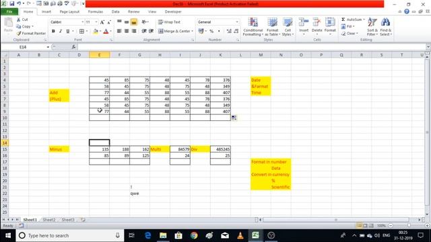The height and width of the screenshot is (242, 431).
Task: Expand the Name Box dropdown arrow
Action: click(x=48, y=47)
